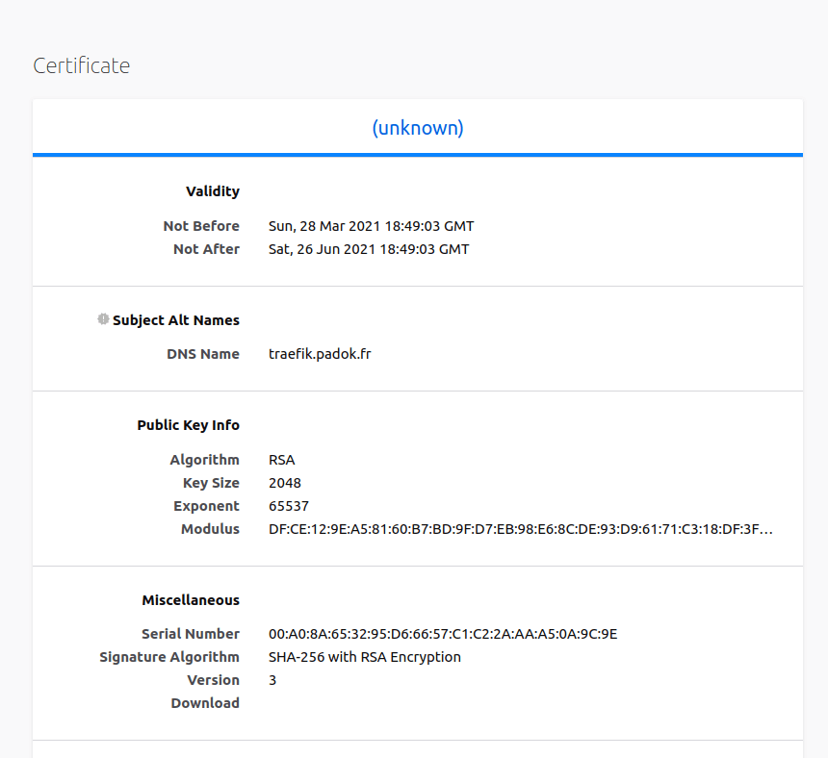Select DNS name traefik.padok.fr

coord(320,354)
